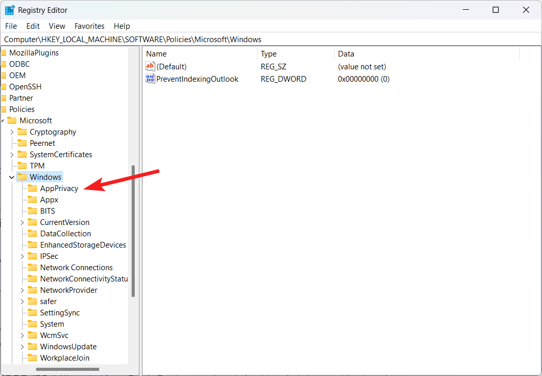The height and width of the screenshot is (376, 542).
Task: Click the (Default) REG_SZ value icon
Action: click(150, 66)
